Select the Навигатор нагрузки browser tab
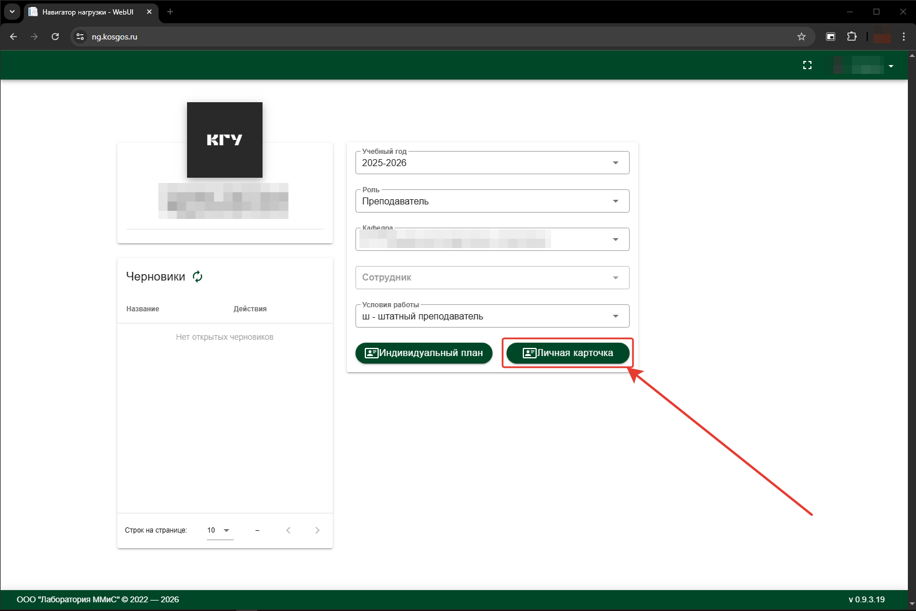 pyautogui.click(x=87, y=12)
